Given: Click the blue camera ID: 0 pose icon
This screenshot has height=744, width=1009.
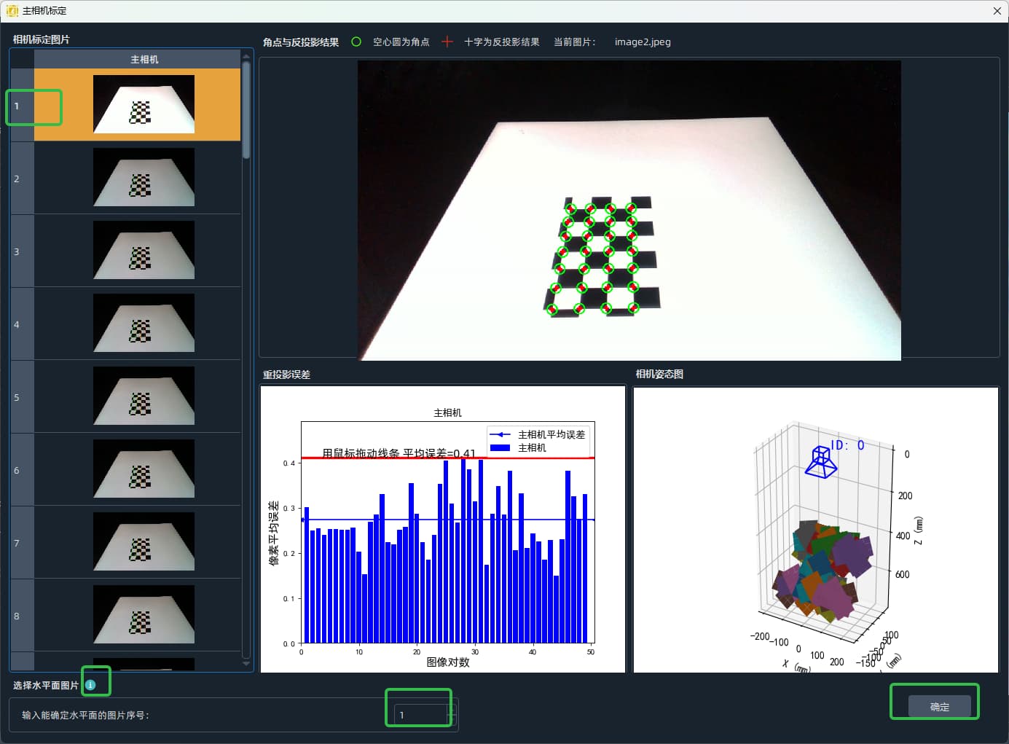Looking at the screenshot, I should (x=821, y=462).
